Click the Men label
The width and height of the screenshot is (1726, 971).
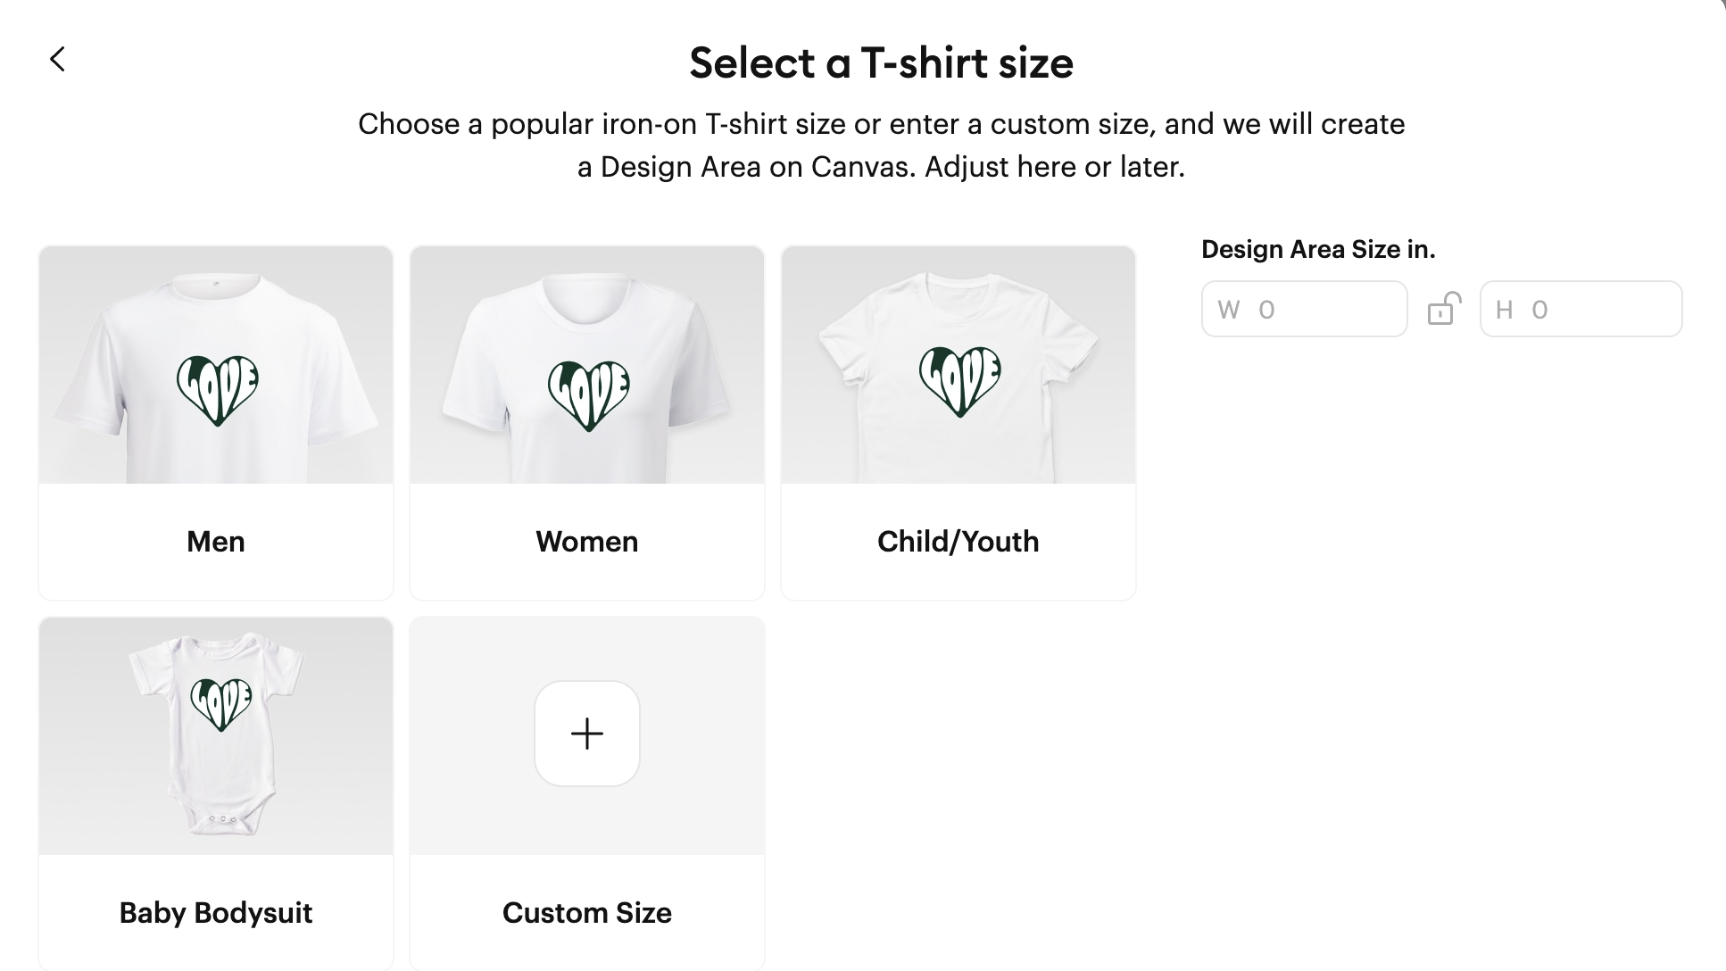[x=216, y=542]
